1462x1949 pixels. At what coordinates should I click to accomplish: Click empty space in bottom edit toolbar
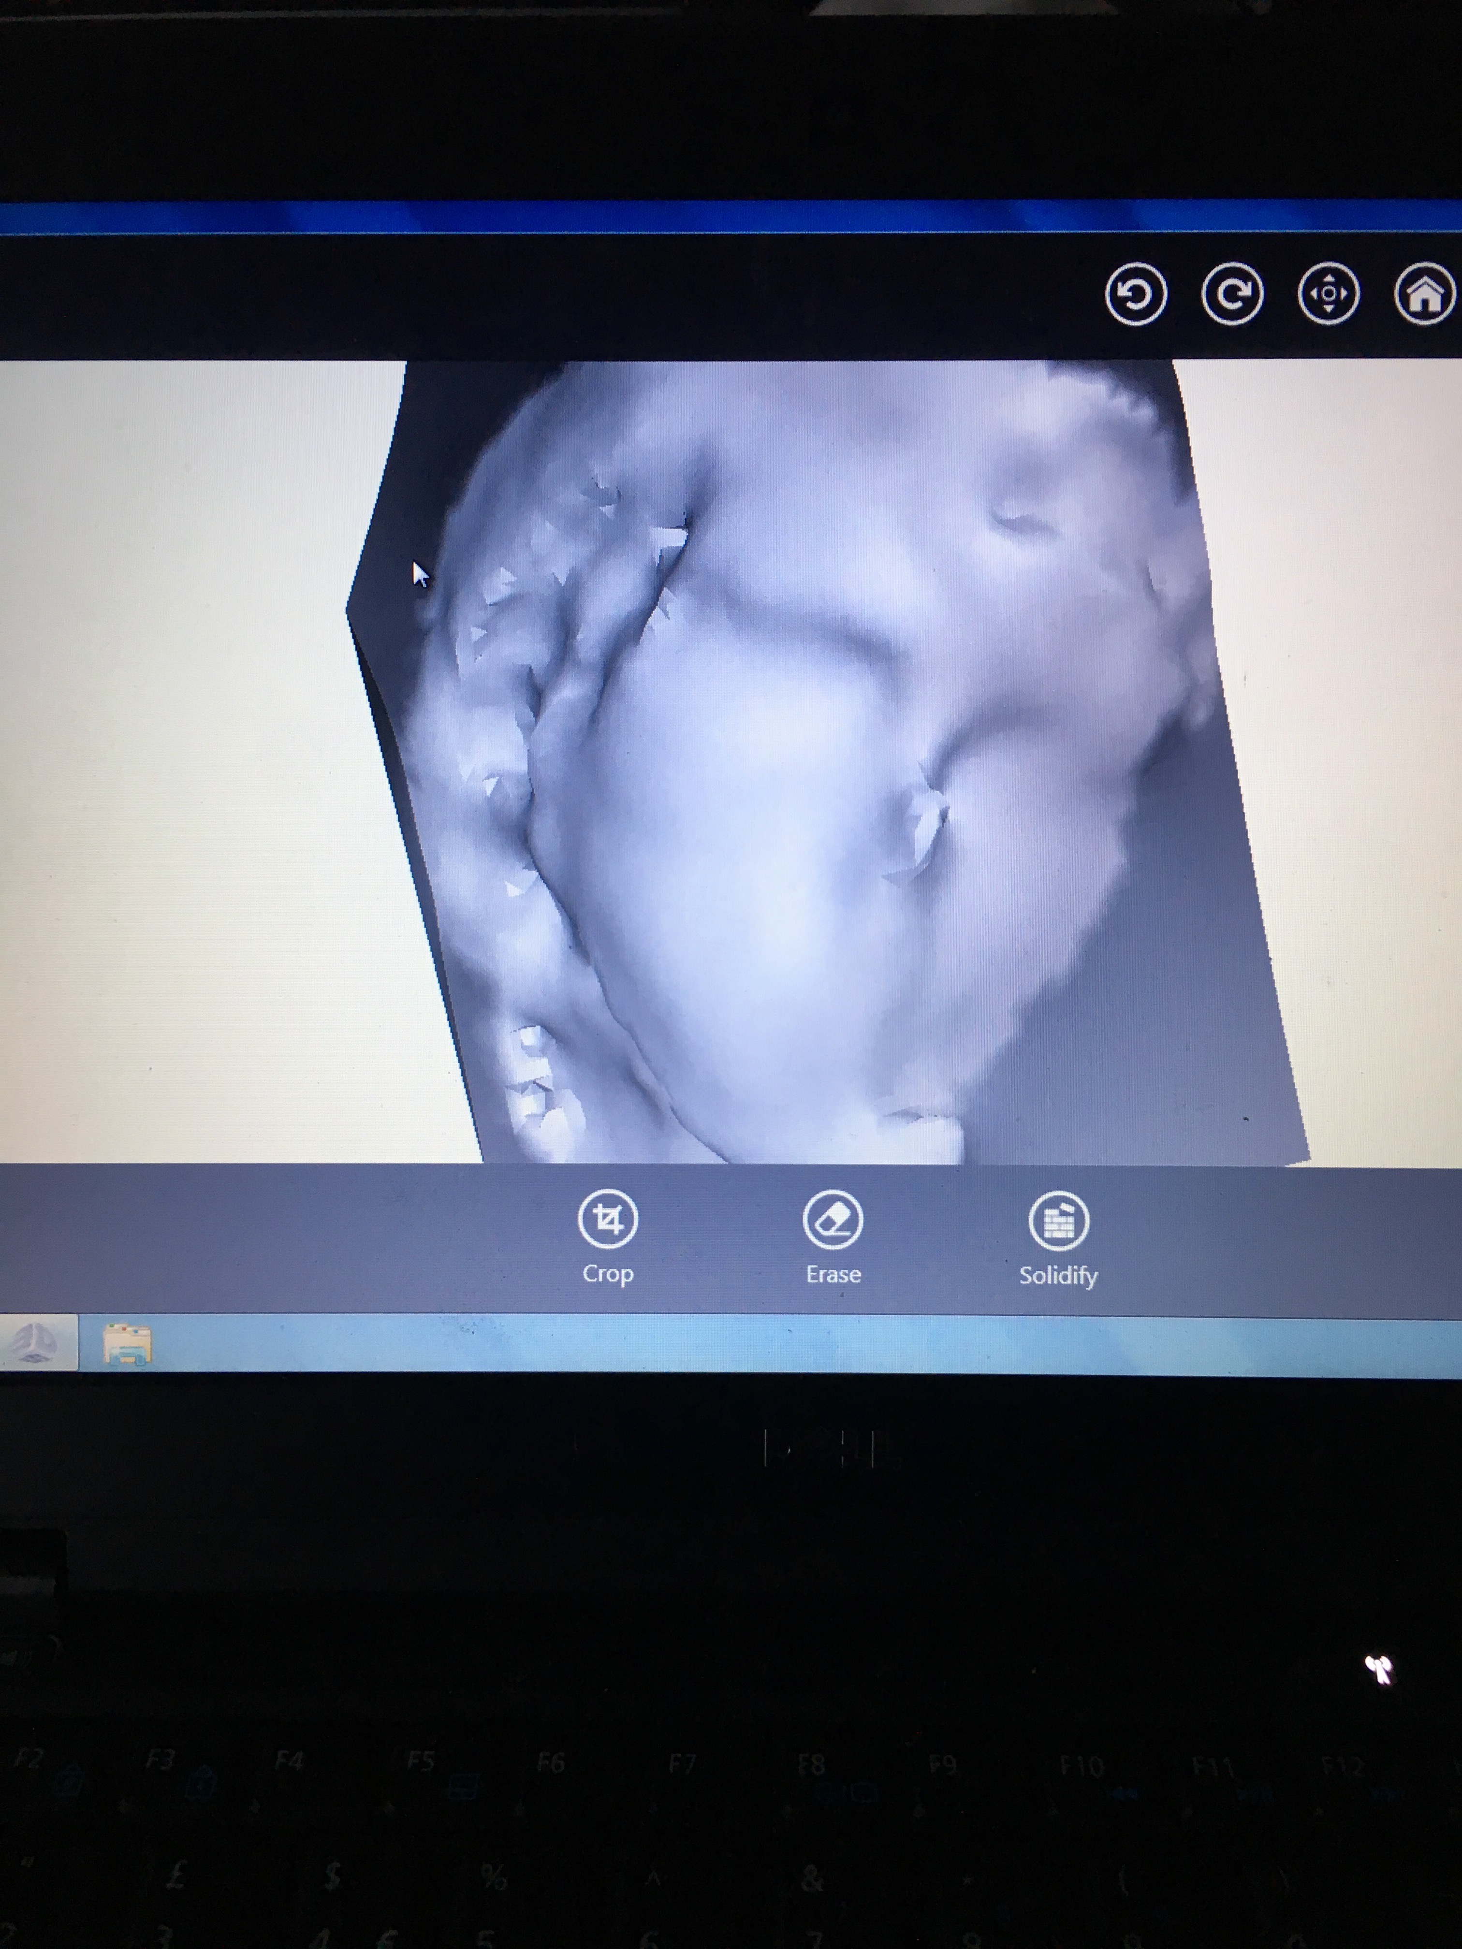point(264,1238)
